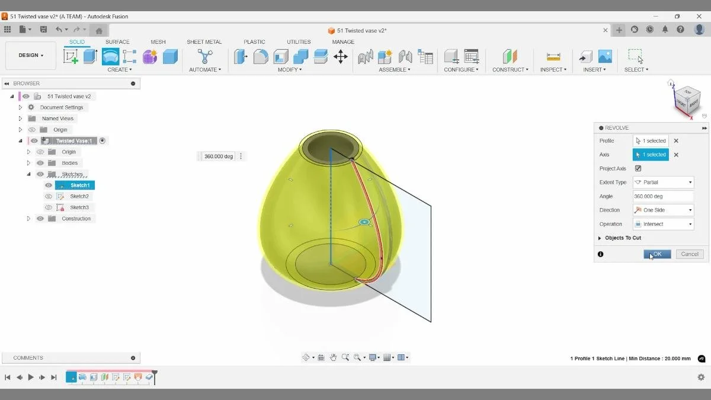Switch to the Plastic tab
The width and height of the screenshot is (711, 400).
click(255, 42)
